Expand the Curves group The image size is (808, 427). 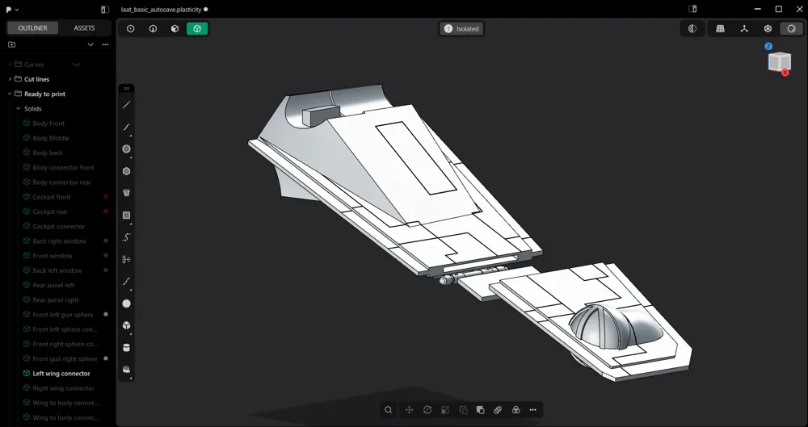pos(10,65)
